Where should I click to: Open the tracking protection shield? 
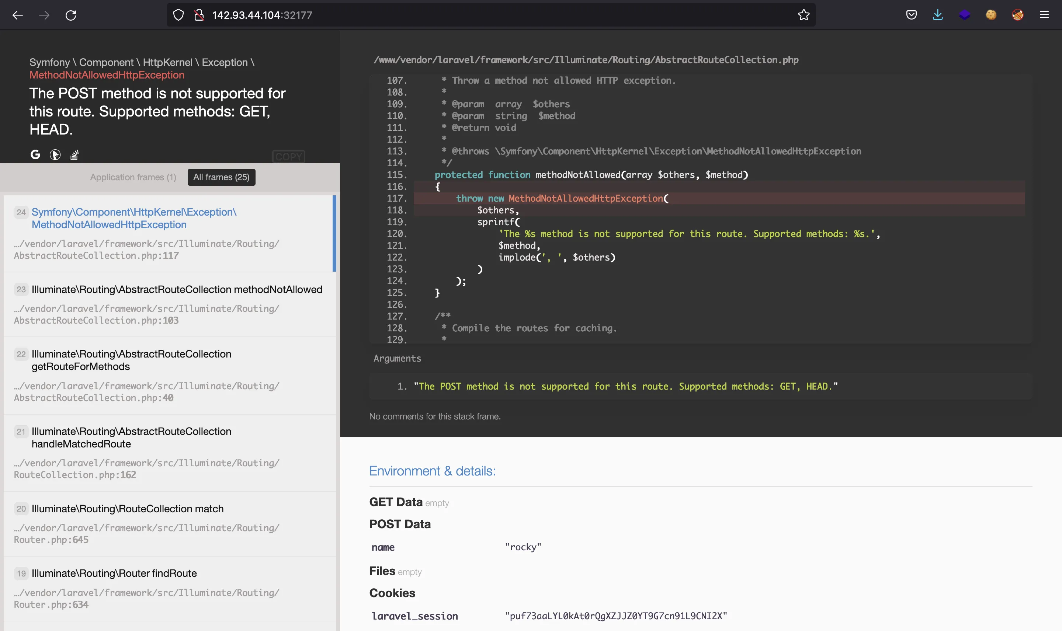click(x=178, y=15)
